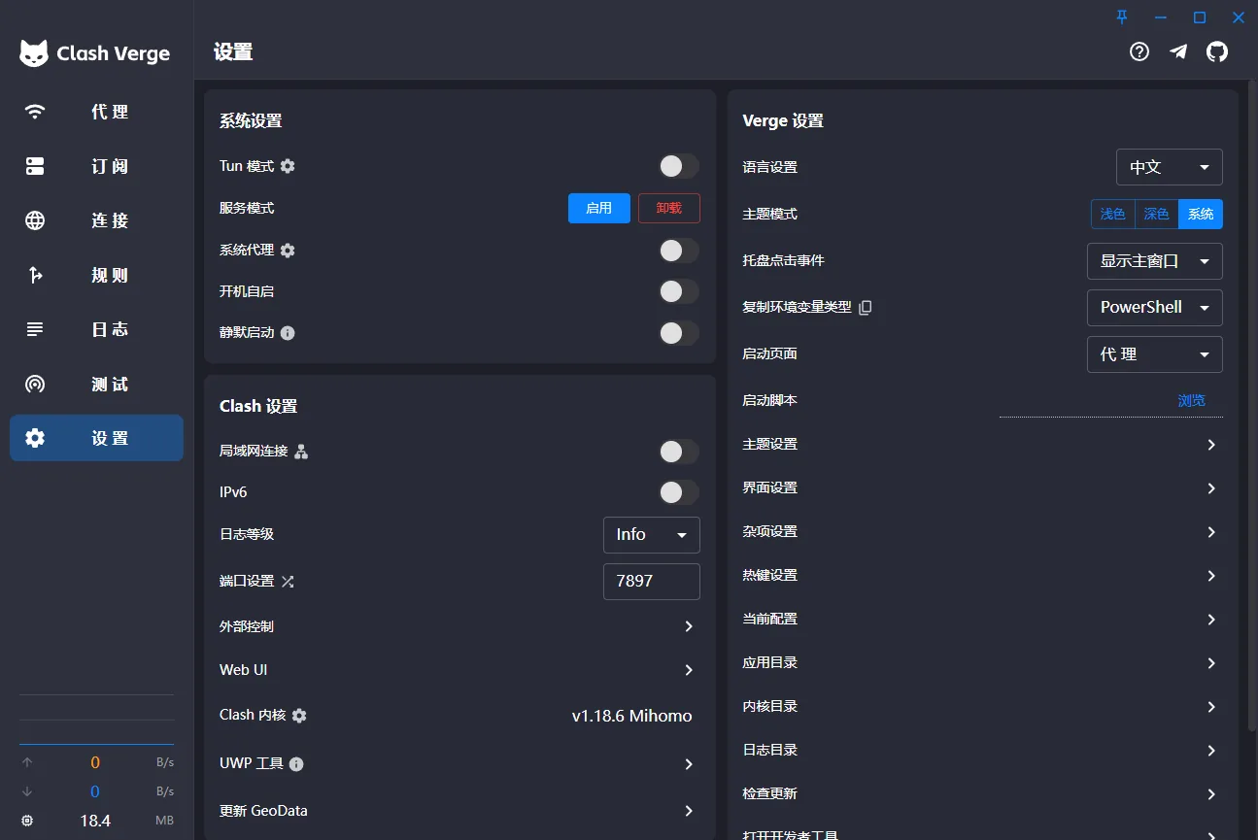The width and height of the screenshot is (1258, 840).
Task: Toggle 局域网连接 switch
Action: 679,452
